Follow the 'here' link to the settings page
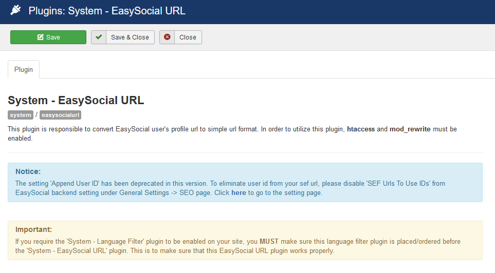The image size is (495, 273). click(x=239, y=192)
